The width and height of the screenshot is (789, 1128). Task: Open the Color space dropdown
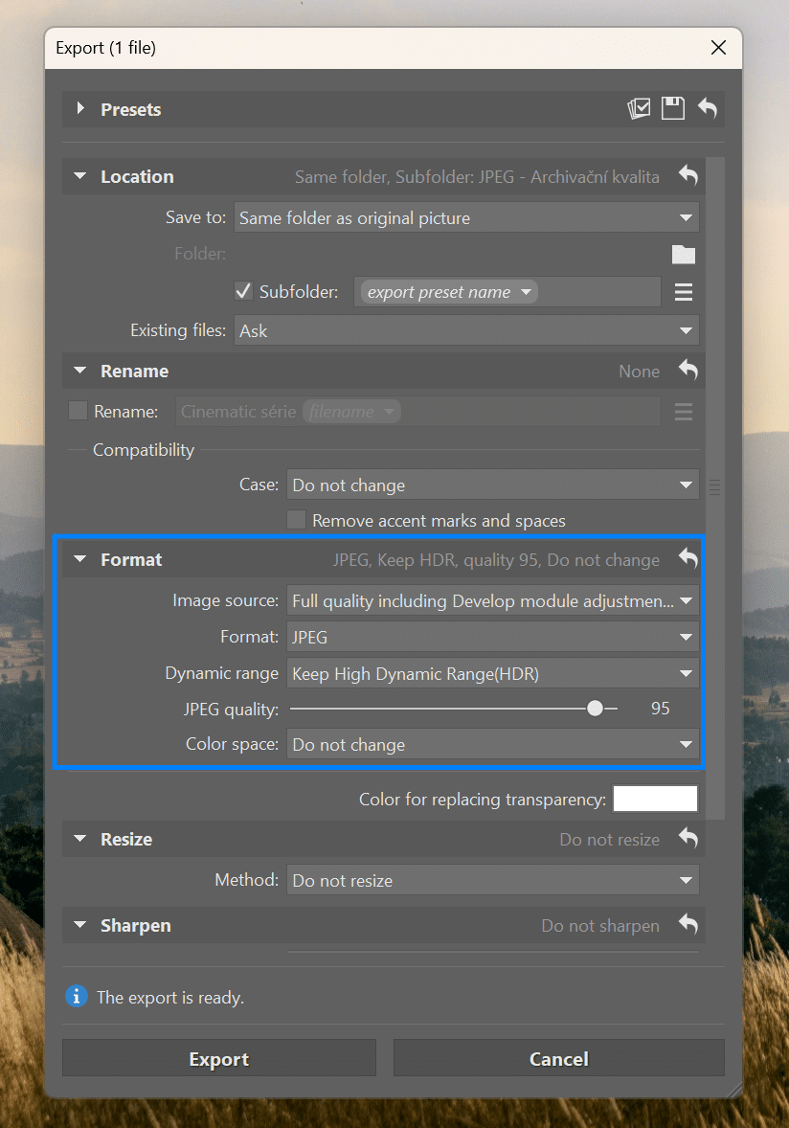point(492,744)
